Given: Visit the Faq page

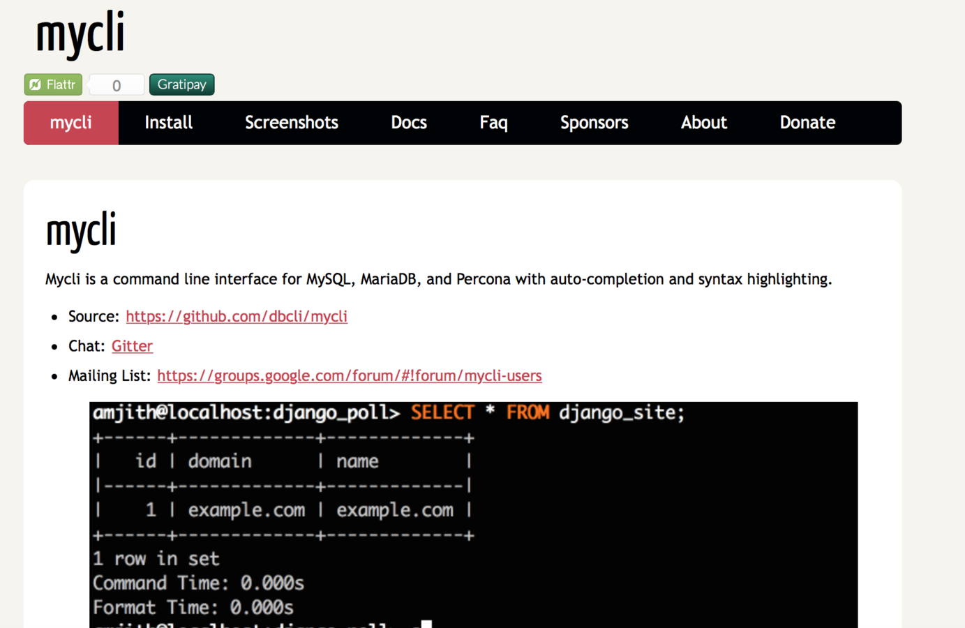Looking at the screenshot, I should coord(494,123).
